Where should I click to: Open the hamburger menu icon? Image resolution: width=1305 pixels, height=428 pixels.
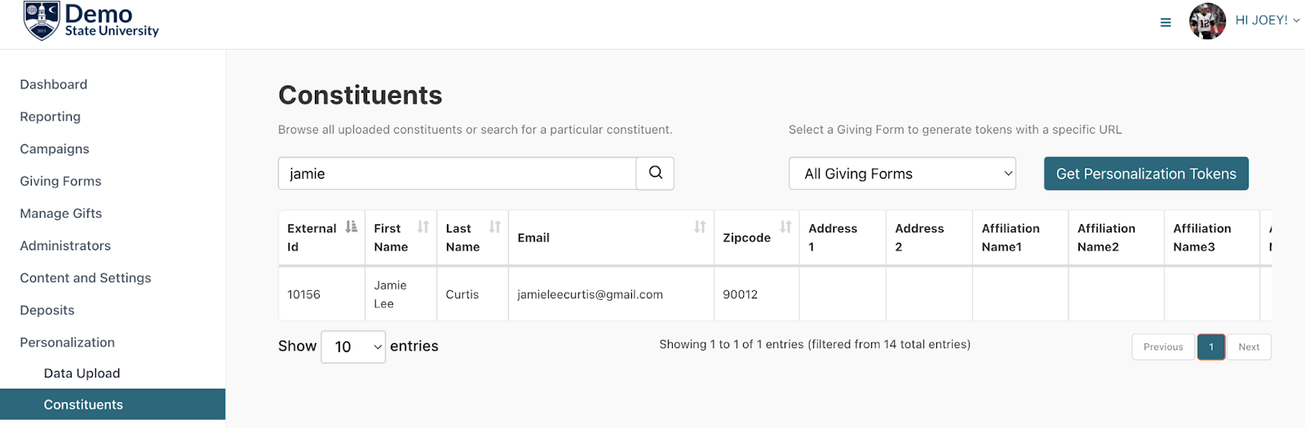pos(1166,22)
